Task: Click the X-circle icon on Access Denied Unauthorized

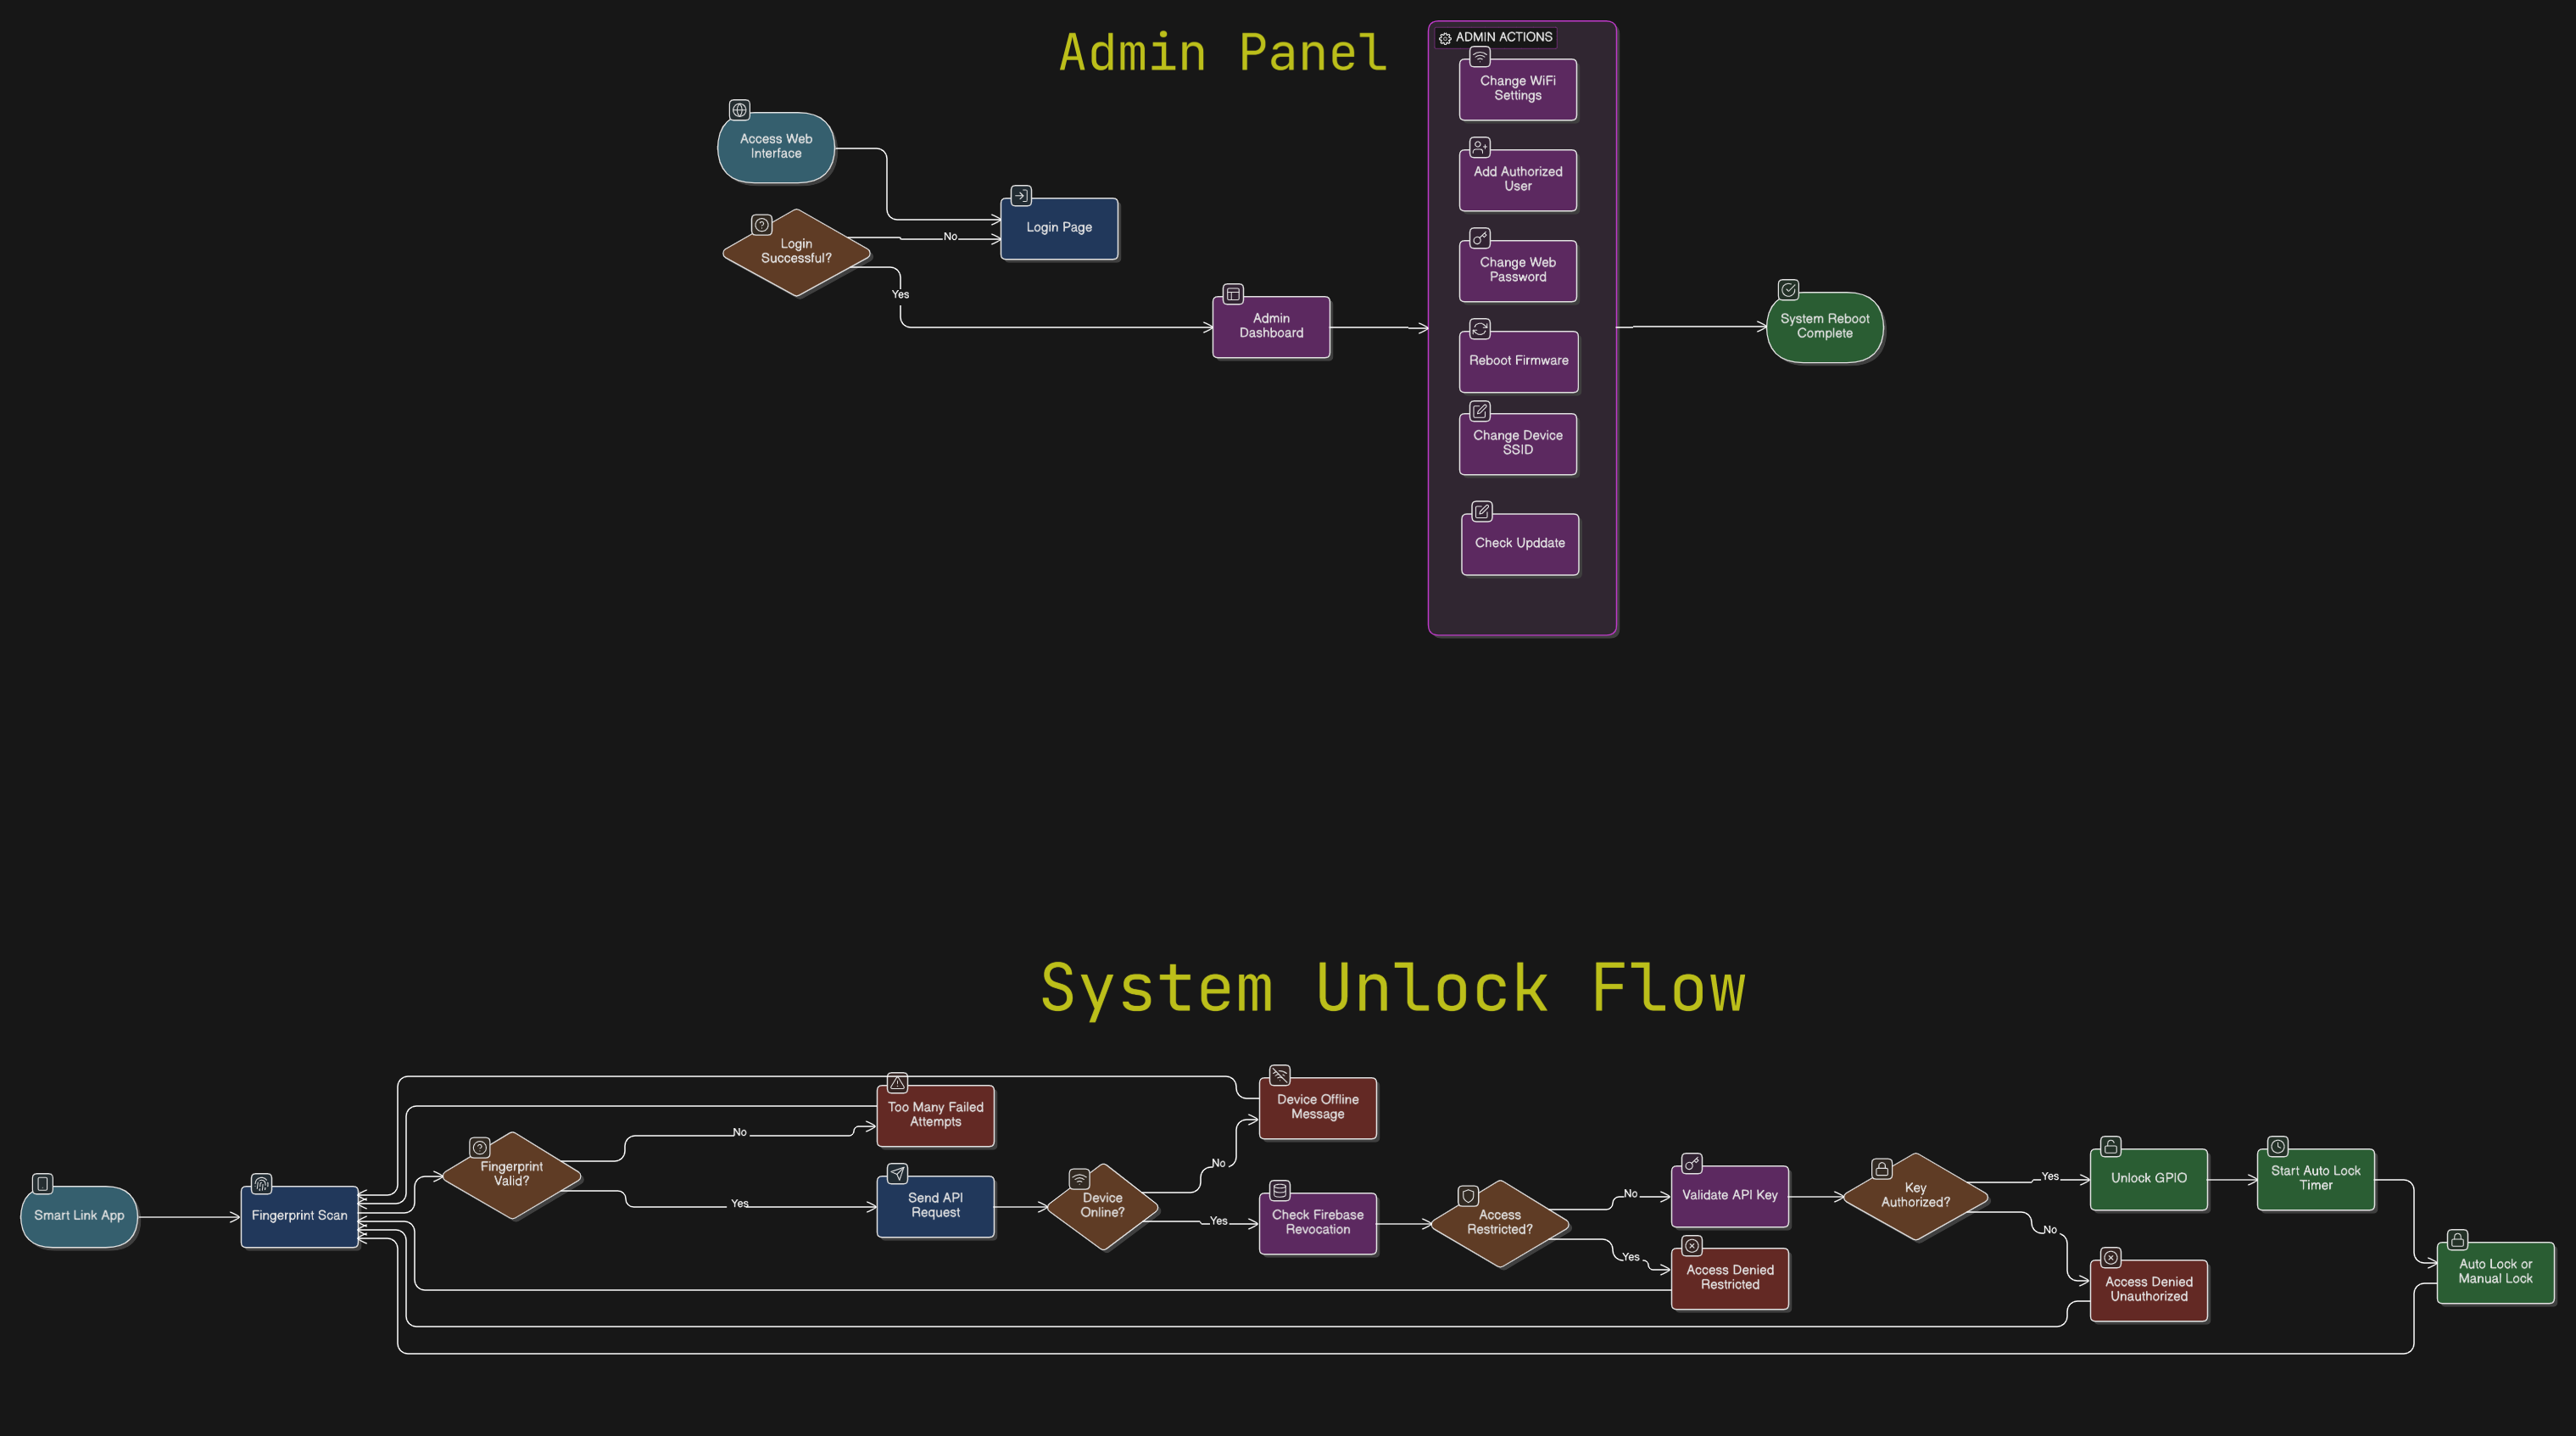Action: click(x=2111, y=1258)
